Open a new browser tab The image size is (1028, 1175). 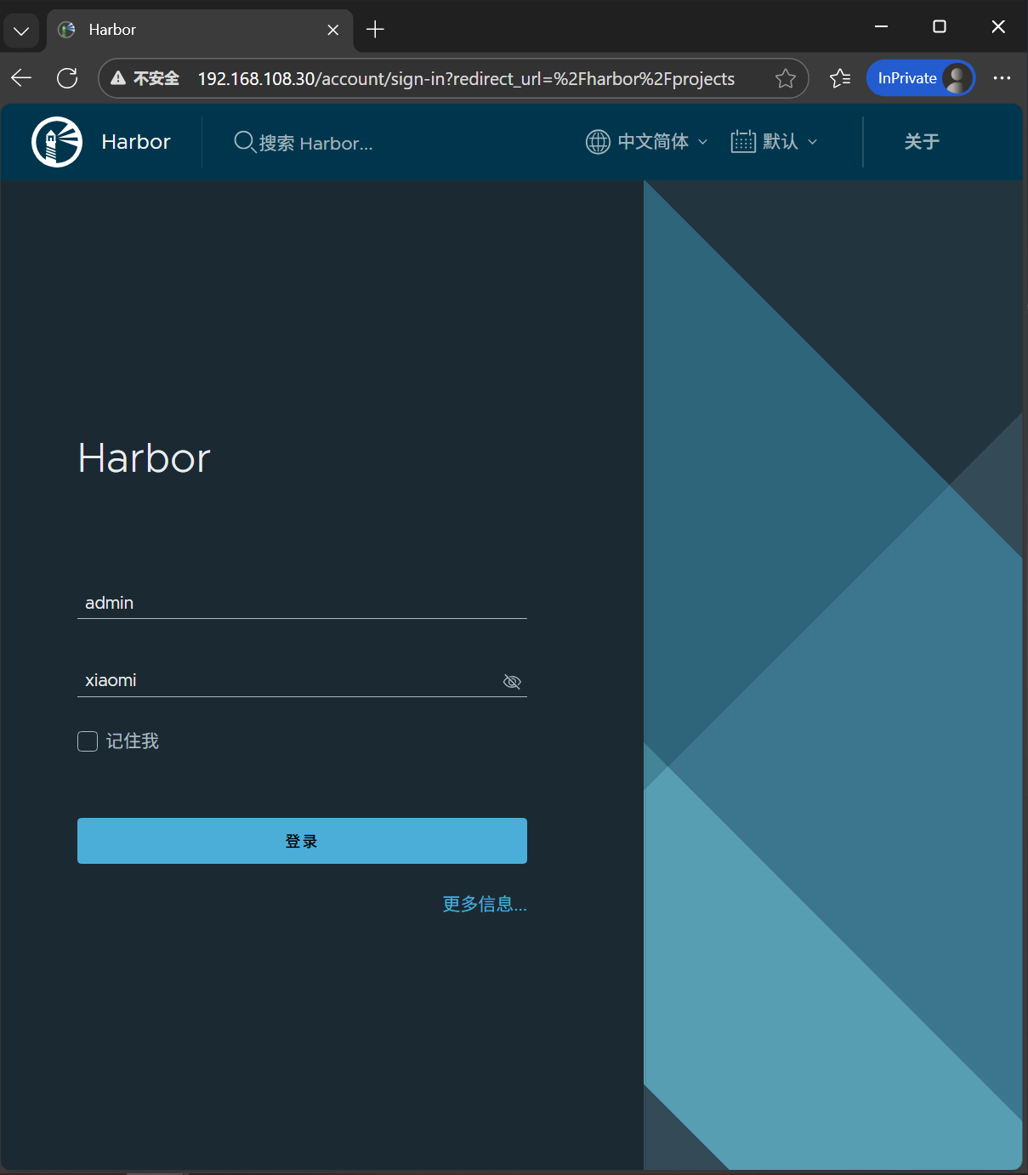coord(375,30)
